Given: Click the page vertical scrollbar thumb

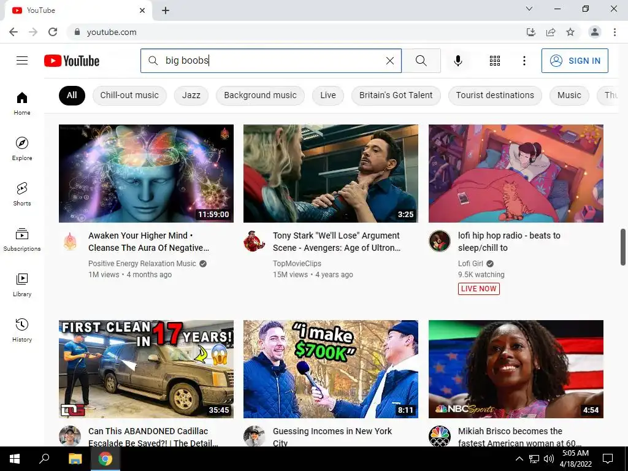Looking at the screenshot, I should click(x=623, y=247).
